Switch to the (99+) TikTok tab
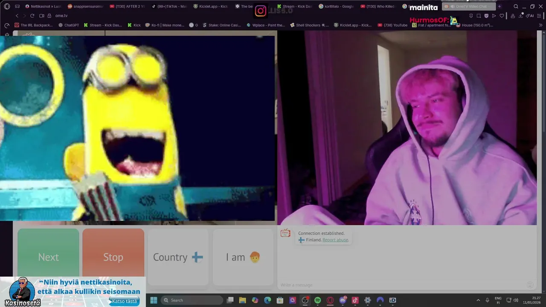Viewport: 546px width, 307px height. point(169,6)
